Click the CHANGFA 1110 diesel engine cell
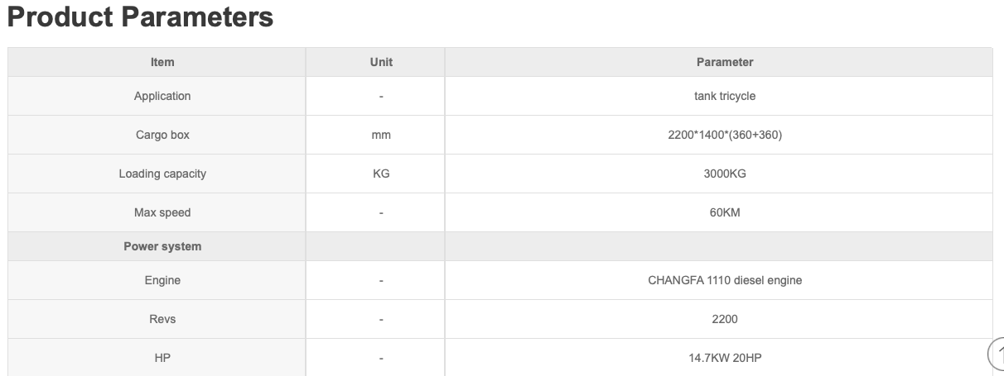This screenshot has width=1004, height=376. point(725,280)
